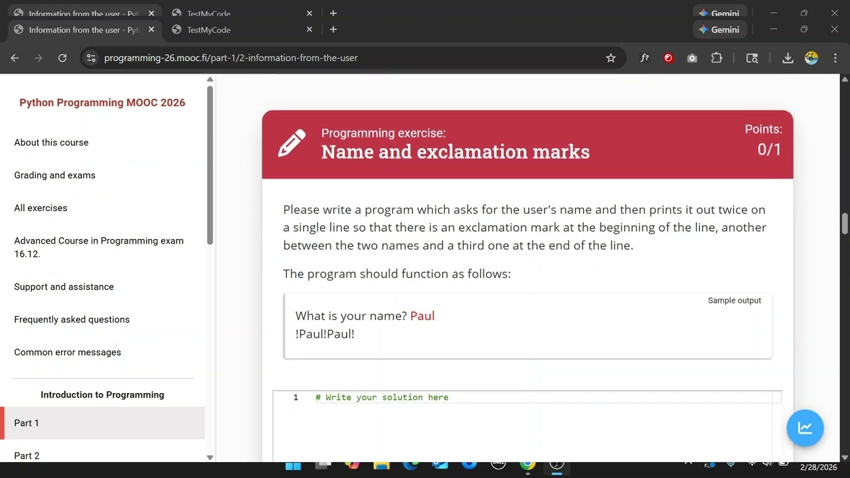Reload the current page
Screen dimensions: 850x478
(62, 58)
